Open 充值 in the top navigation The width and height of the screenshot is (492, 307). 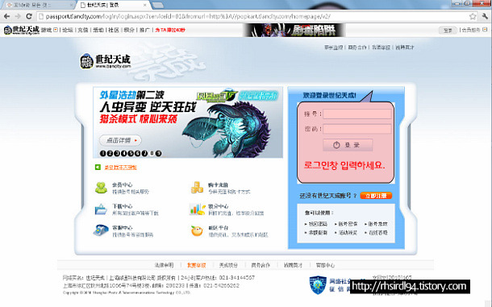tap(83, 30)
